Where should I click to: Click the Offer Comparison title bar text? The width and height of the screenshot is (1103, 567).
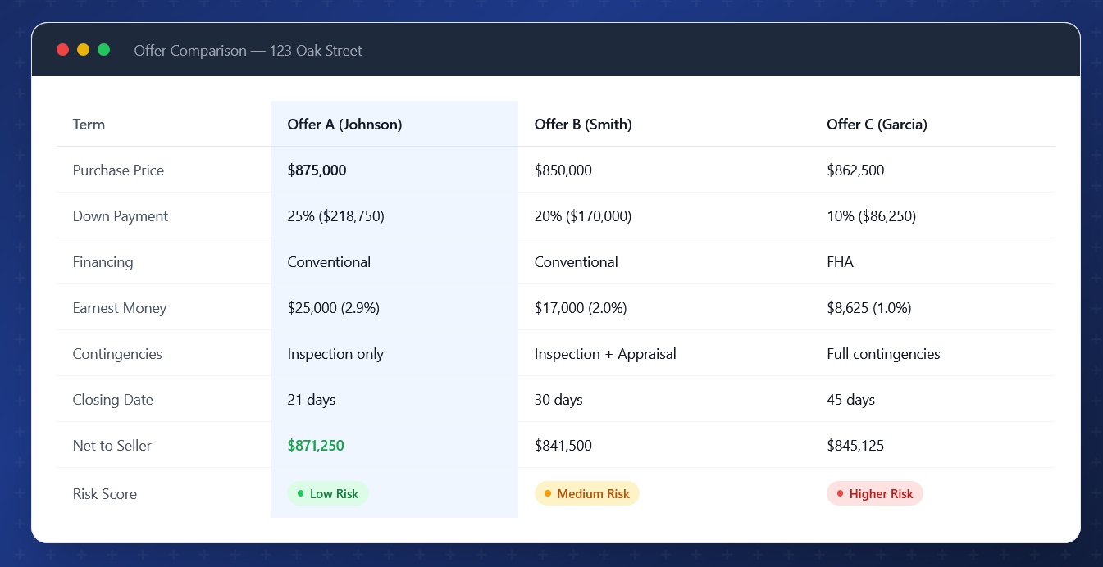click(x=248, y=50)
